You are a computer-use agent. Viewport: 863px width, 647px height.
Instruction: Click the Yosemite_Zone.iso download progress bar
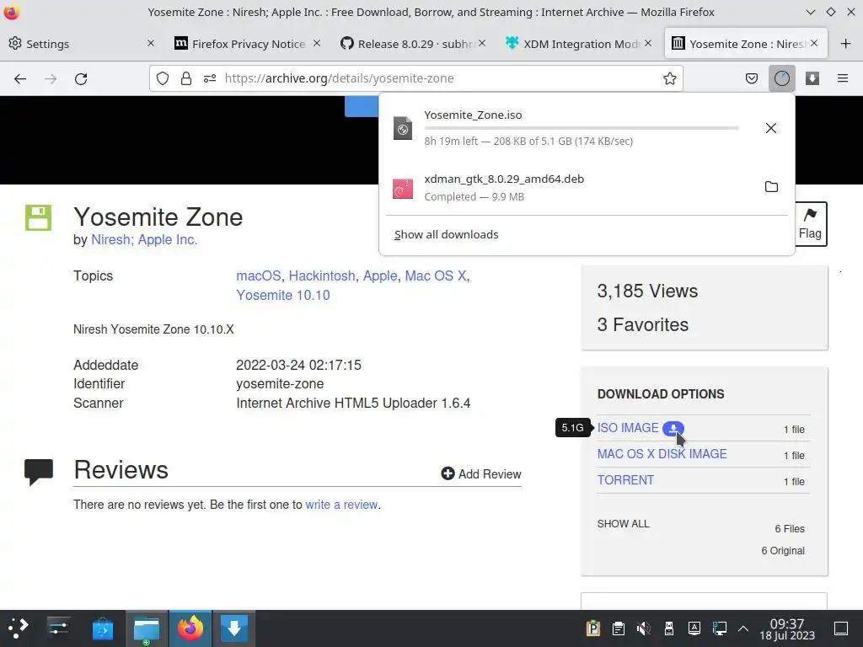(x=582, y=128)
